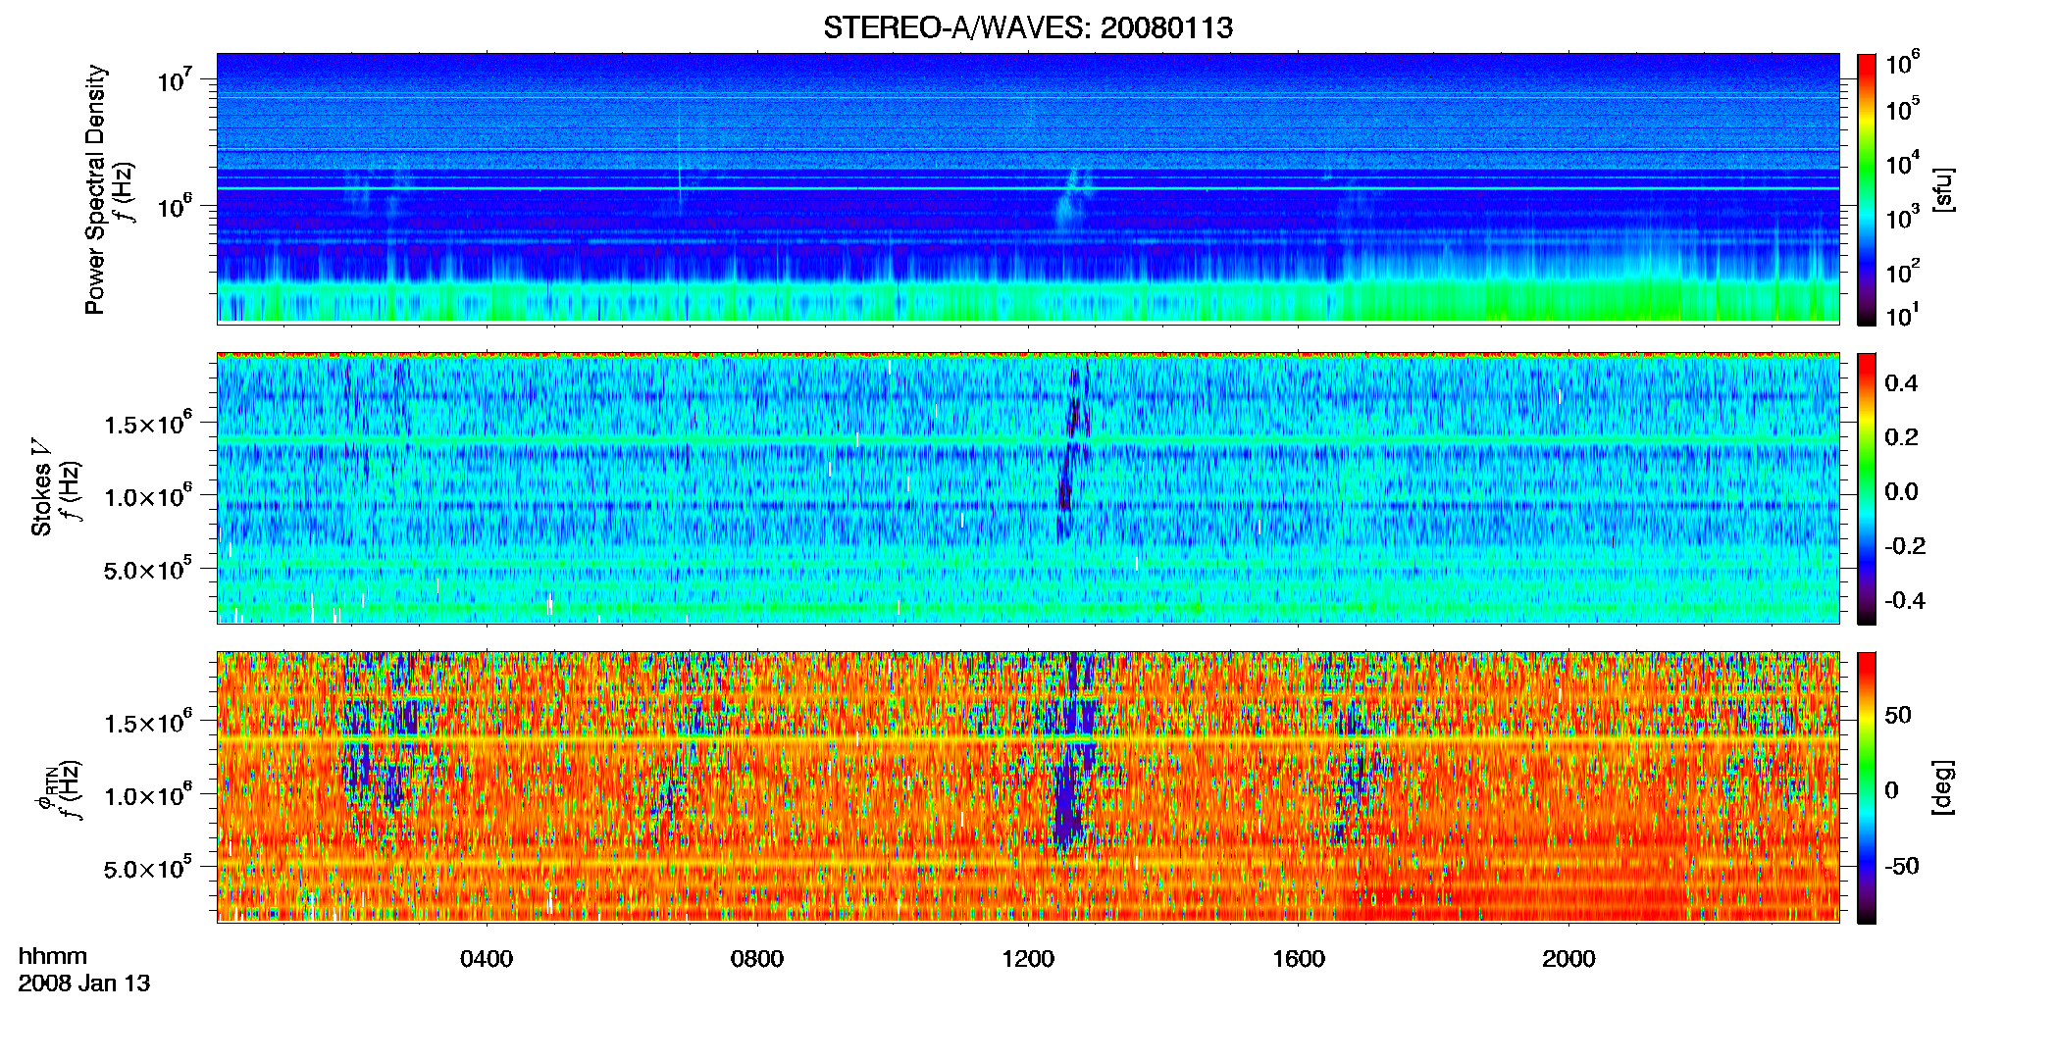Click the Stokes V colorbar
Screen dimensions: 2056x1059
click(1867, 488)
